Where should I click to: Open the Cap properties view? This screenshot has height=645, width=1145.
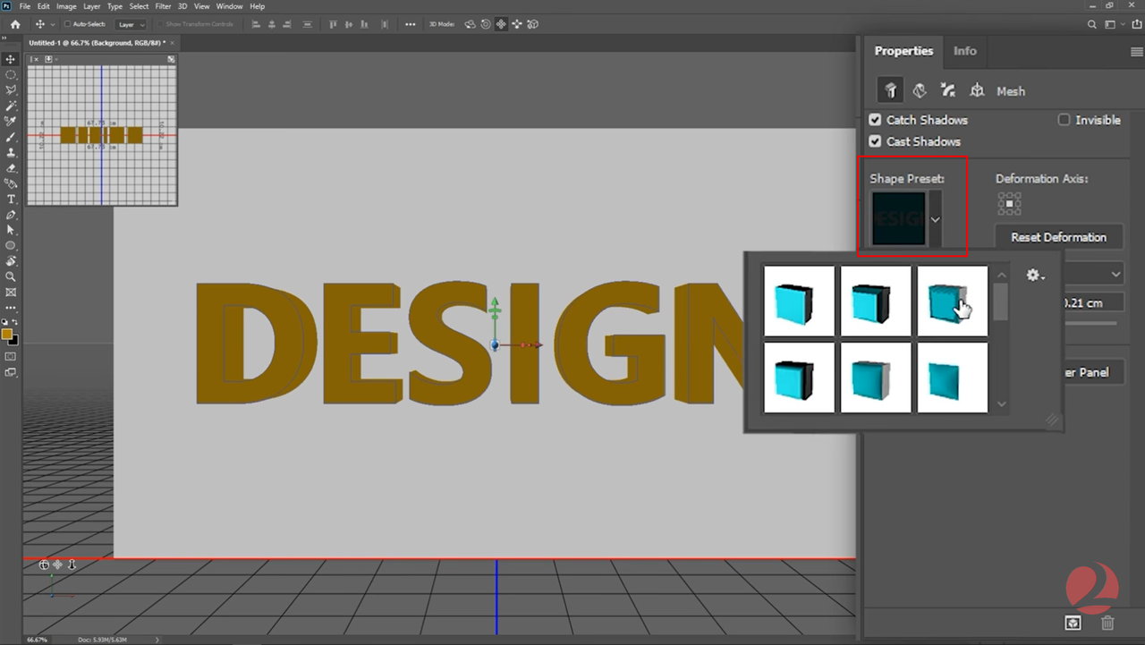[x=947, y=89]
